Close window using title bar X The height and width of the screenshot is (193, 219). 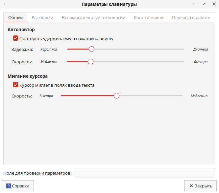point(214,4)
